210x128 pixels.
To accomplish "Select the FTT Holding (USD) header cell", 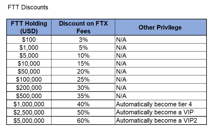I will pos(29,27).
